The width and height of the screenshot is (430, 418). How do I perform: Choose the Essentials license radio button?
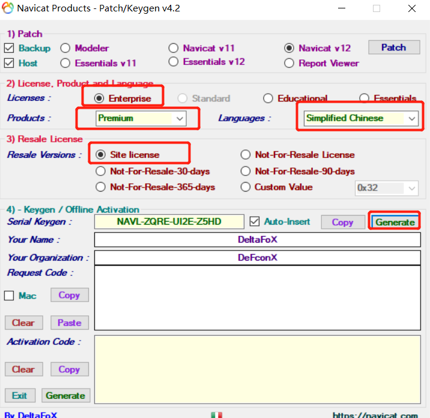click(x=364, y=98)
